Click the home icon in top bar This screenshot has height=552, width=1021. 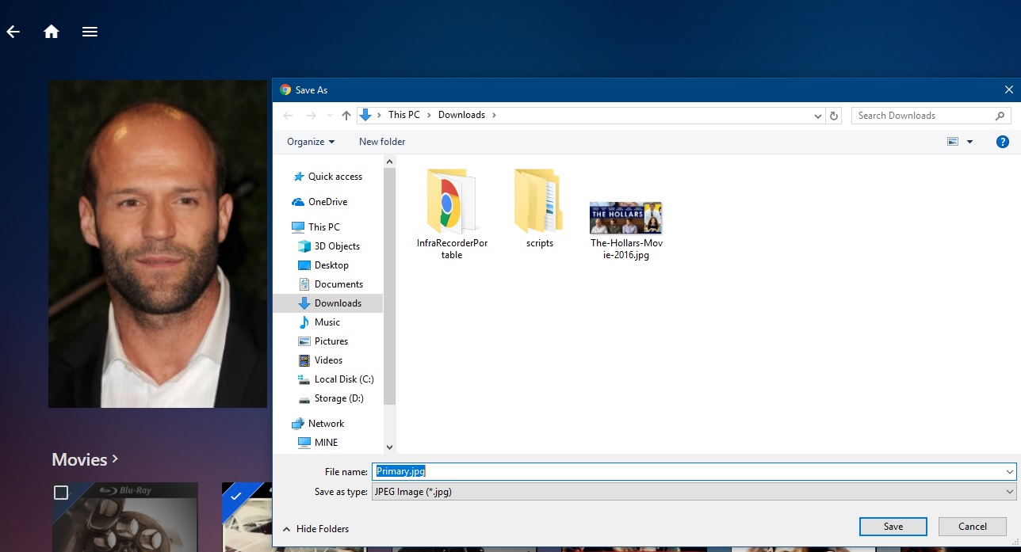52,32
